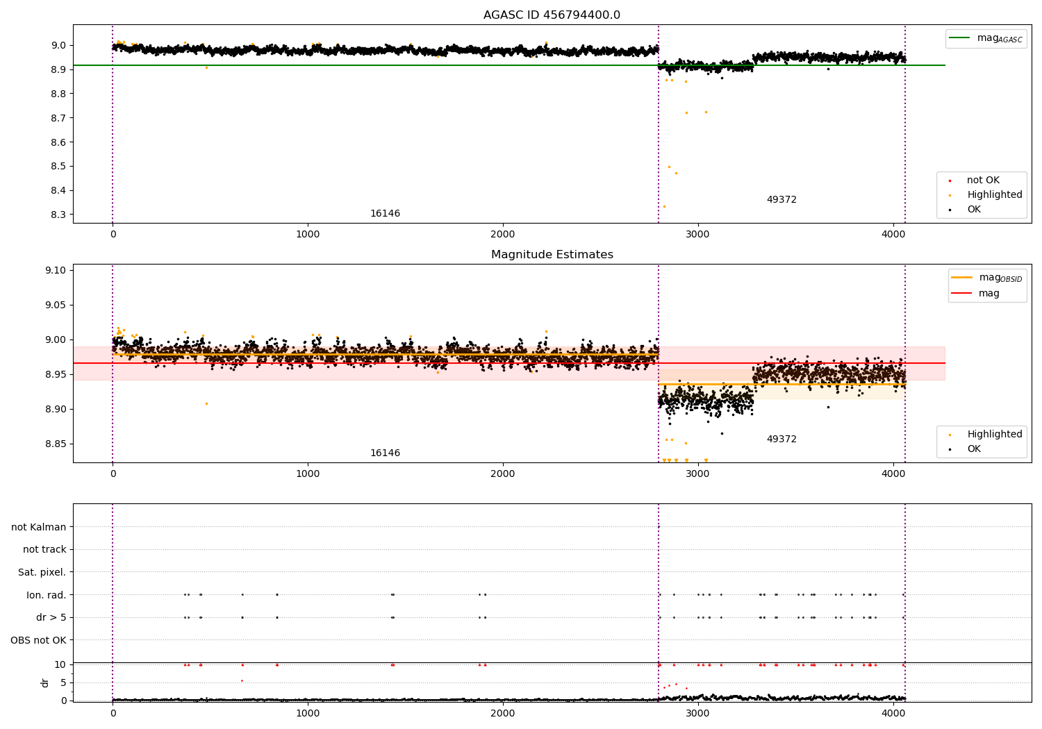This screenshot has height=729, width=1042.
Task: Click the "16146" obsid label in middle plot
Action: click(x=385, y=453)
